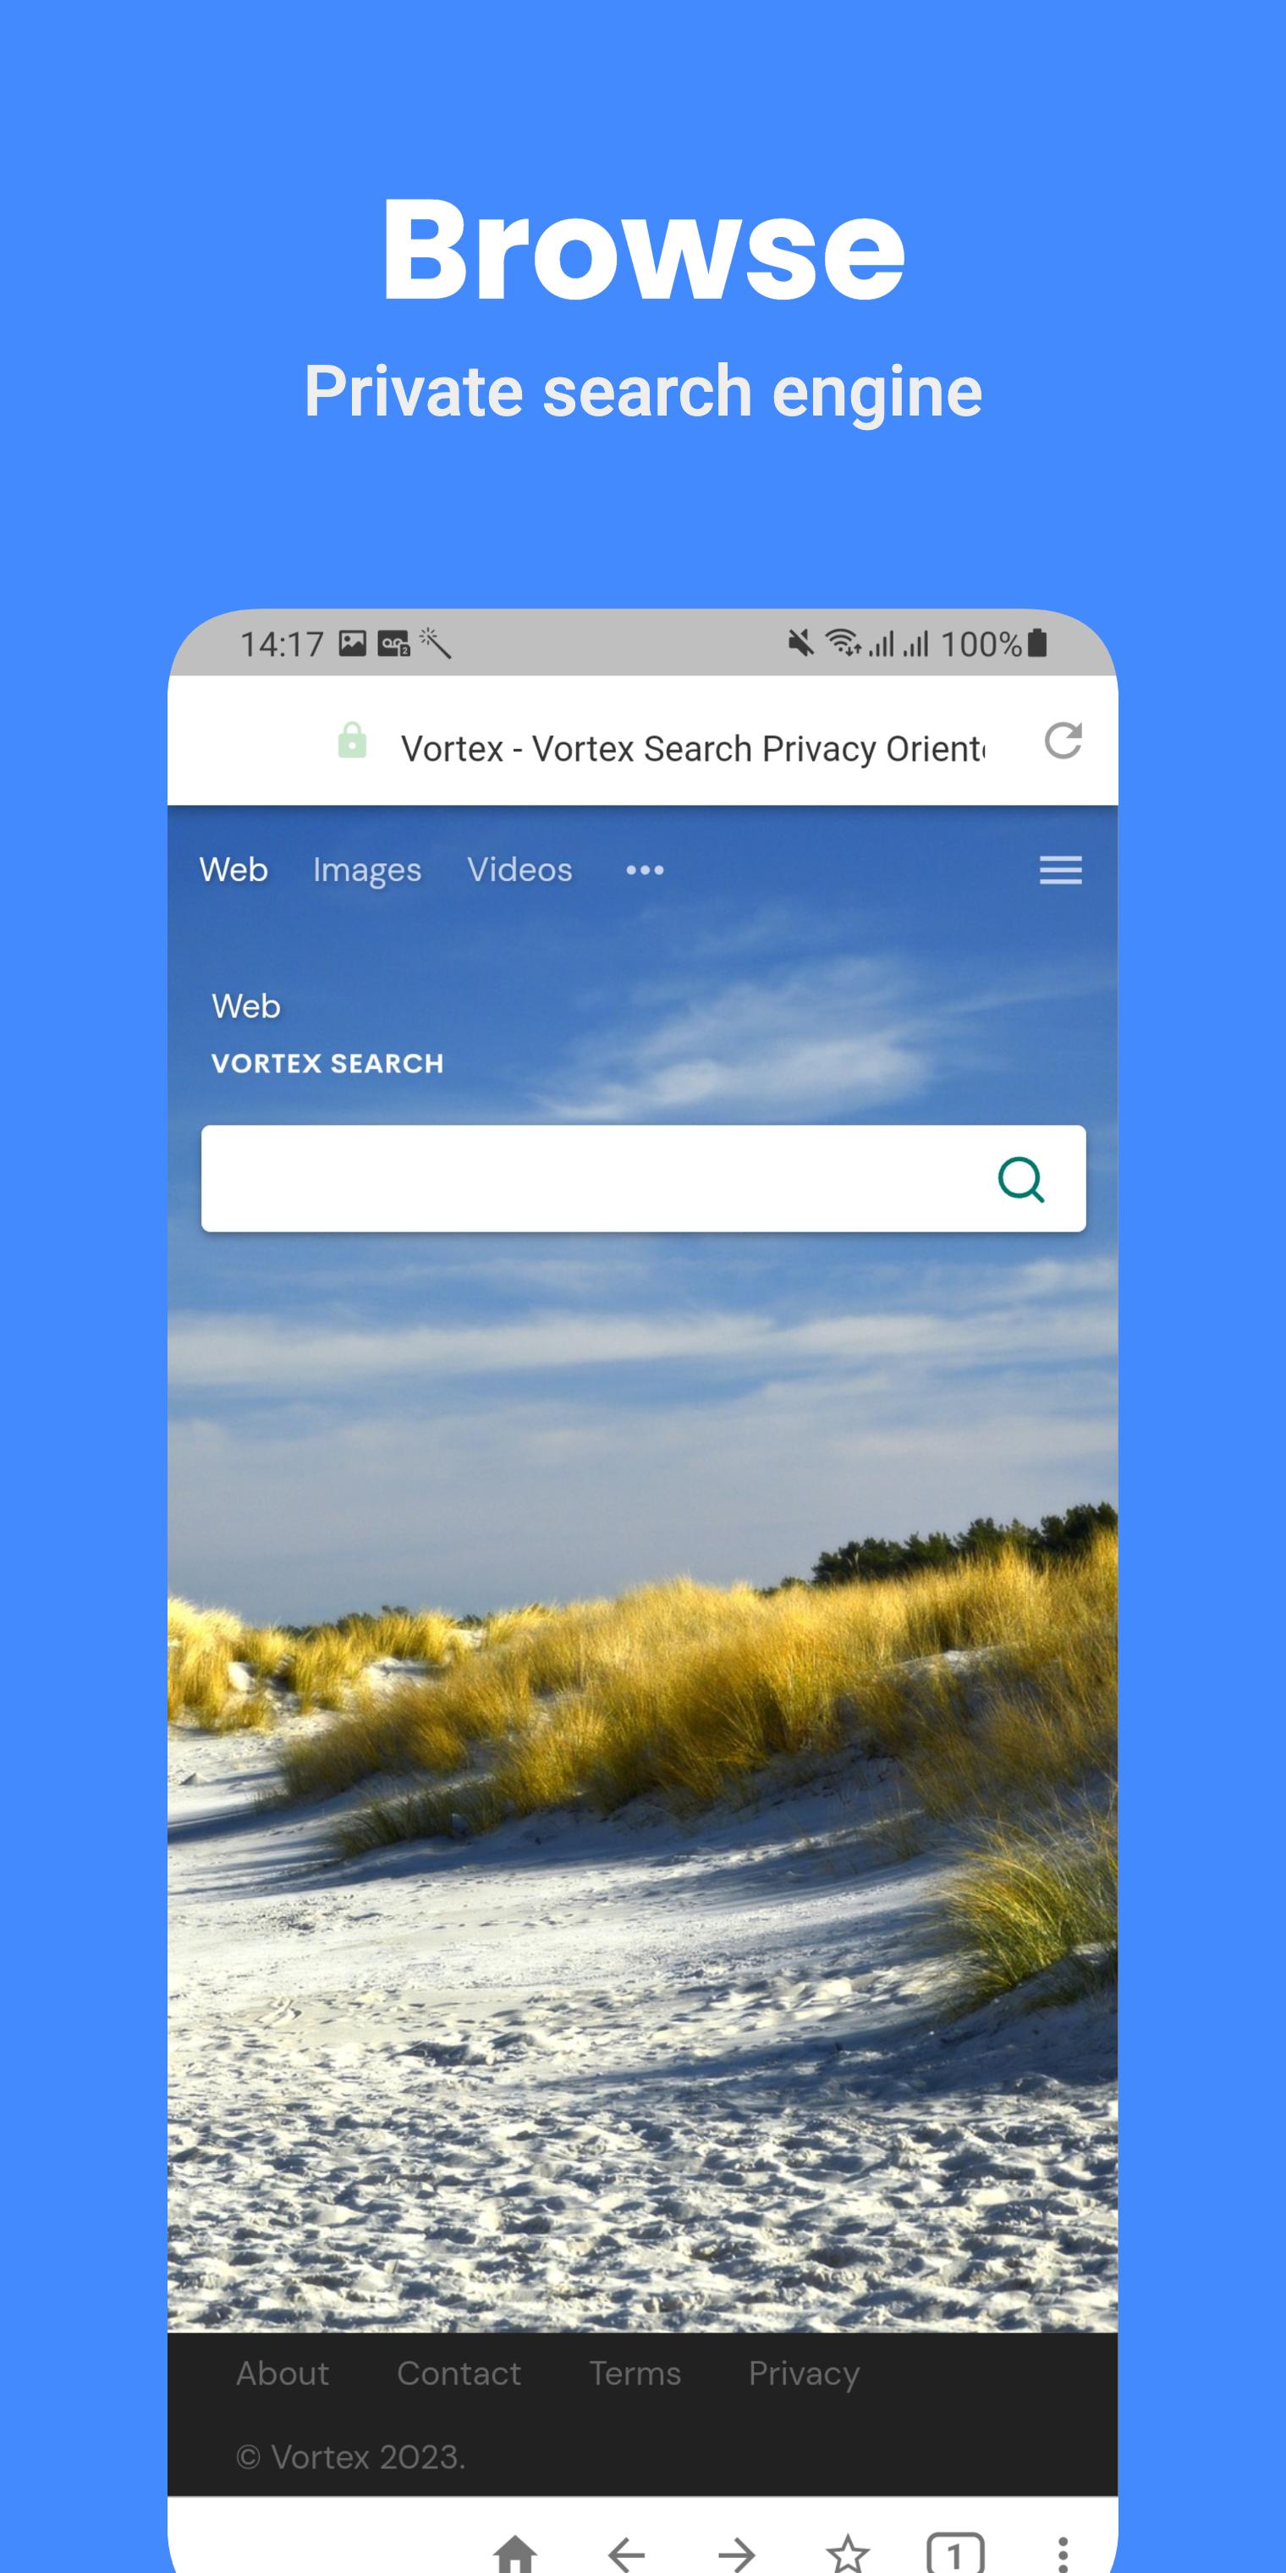Open the About link

coord(283,2373)
